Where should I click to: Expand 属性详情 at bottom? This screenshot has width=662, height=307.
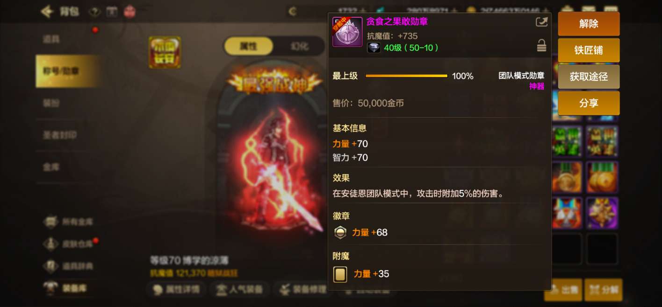pos(176,289)
